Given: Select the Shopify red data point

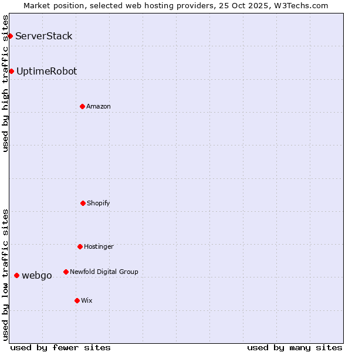Looking at the screenshot, I should 83,203.
